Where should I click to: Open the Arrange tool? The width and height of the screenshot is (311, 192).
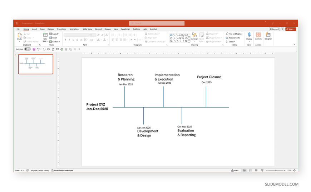[194, 37]
